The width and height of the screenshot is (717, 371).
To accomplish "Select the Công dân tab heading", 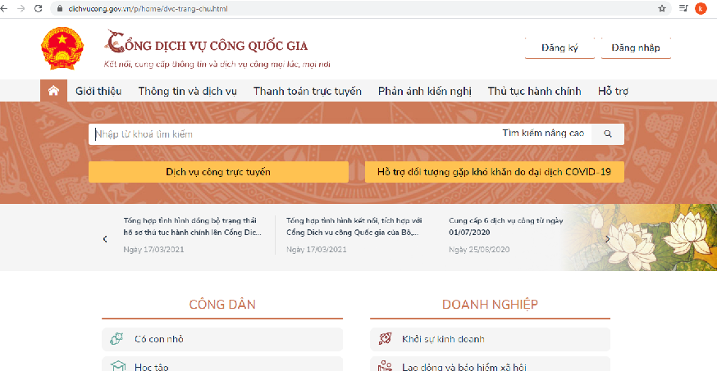I will pos(222,305).
